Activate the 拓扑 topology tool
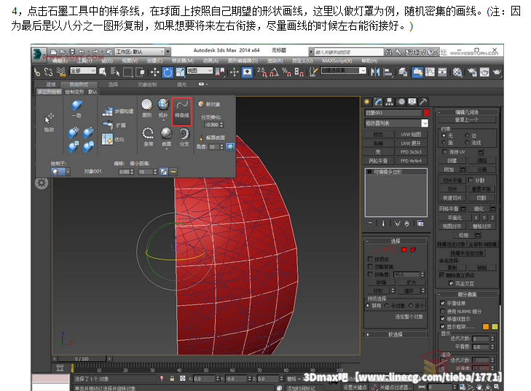This screenshot has height=391, width=531. (163, 108)
